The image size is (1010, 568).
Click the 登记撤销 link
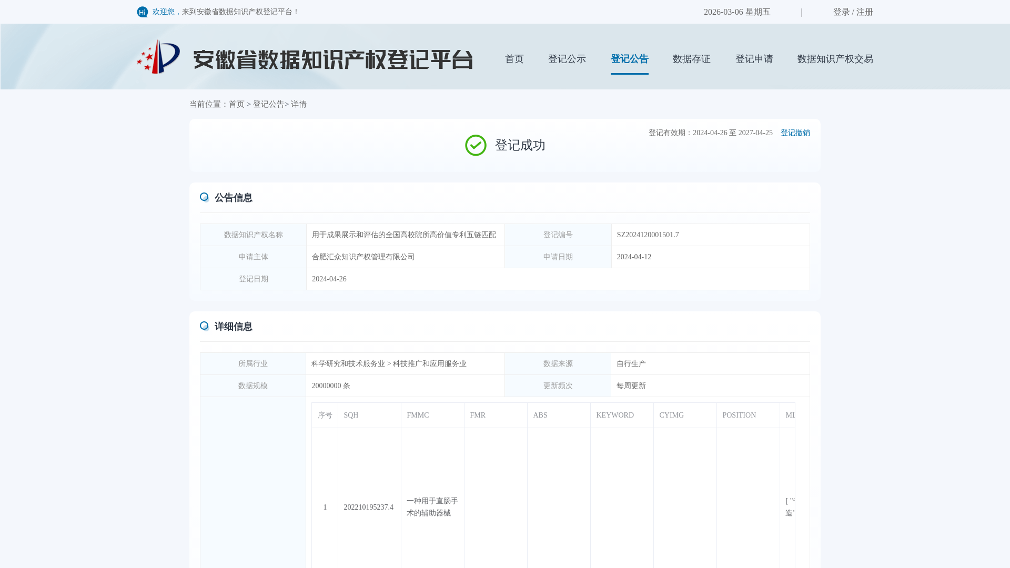[795, 133]
